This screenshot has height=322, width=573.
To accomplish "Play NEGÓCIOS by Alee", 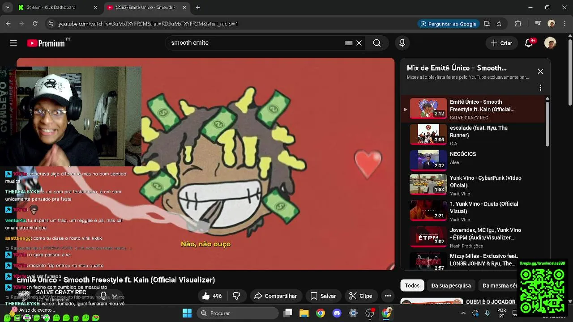I will (473, 161).
